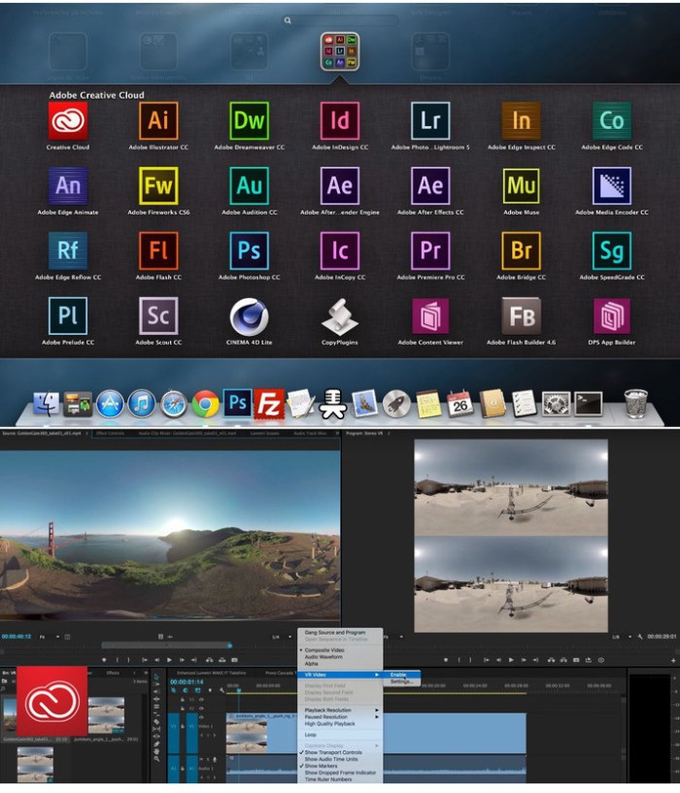Enable Show Dropped Frame Indicator
680x793 pixels.
[x=340, y=772]
